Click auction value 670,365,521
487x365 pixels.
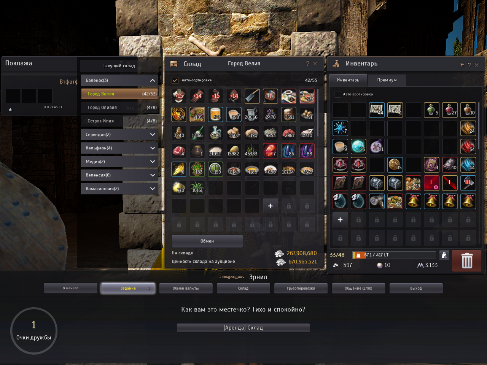point(302,262)
